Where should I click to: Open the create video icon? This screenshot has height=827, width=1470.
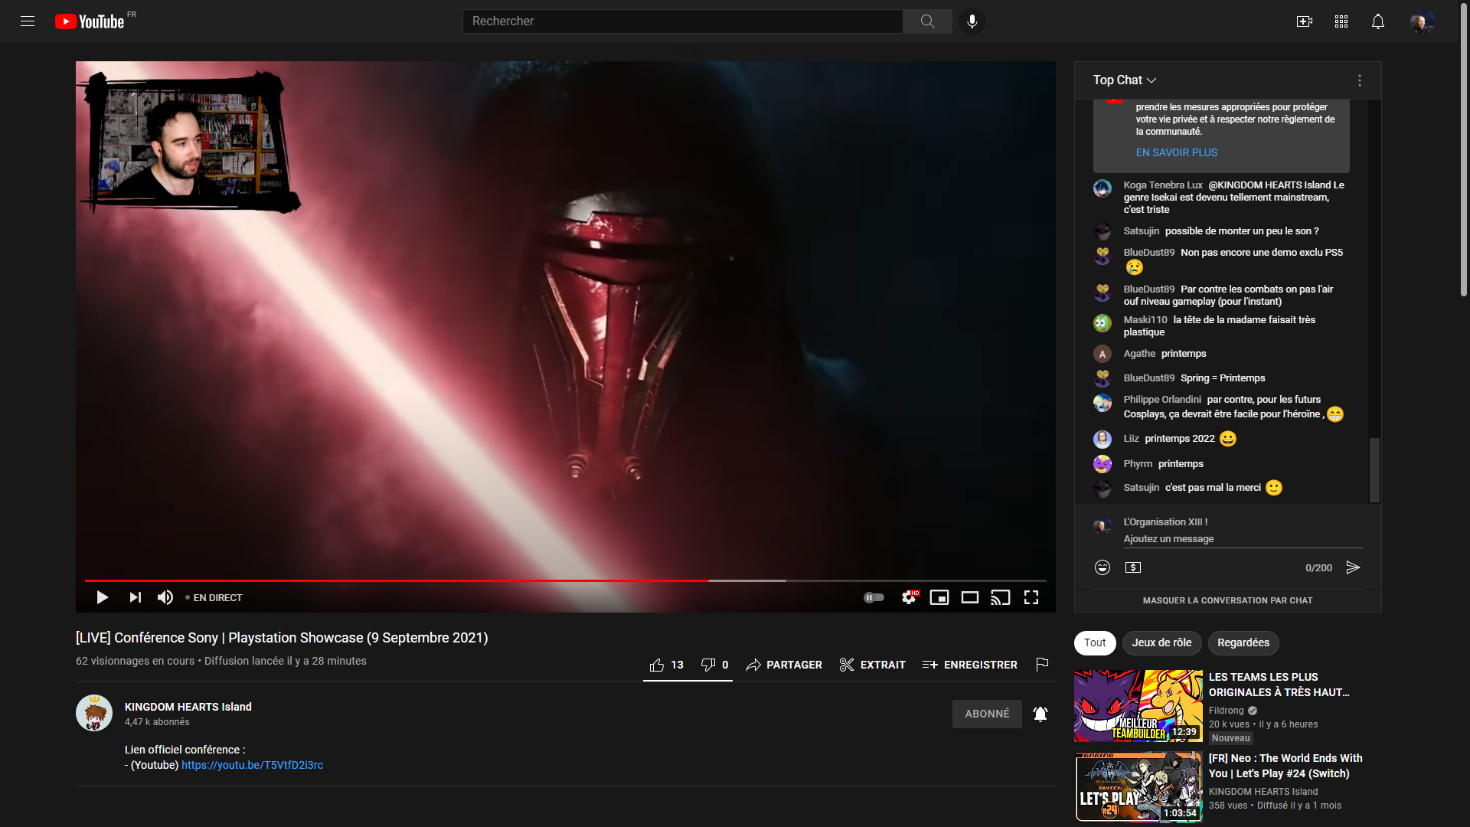click(1305, 21)
